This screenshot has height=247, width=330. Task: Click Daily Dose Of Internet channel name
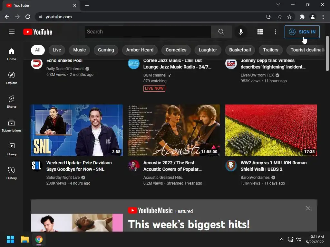point(65,69)
